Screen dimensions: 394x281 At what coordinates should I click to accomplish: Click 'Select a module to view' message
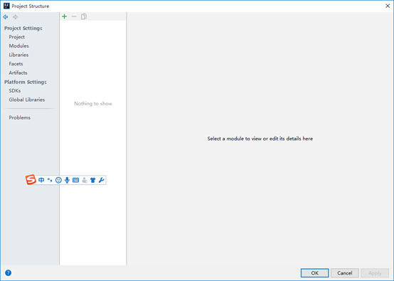(260, 139)
